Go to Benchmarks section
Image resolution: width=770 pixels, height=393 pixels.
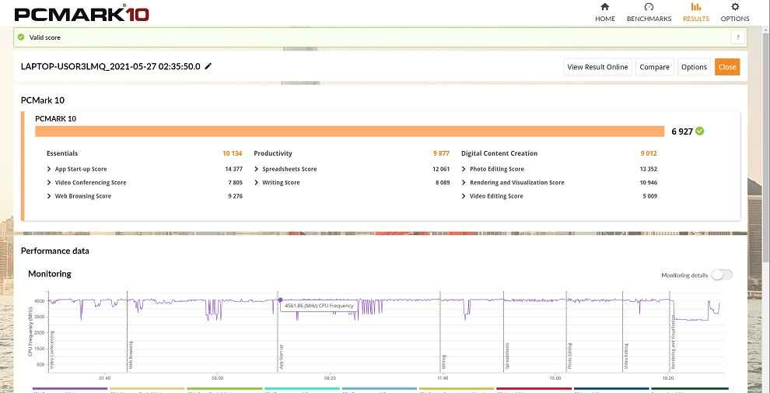coord(649,12)
